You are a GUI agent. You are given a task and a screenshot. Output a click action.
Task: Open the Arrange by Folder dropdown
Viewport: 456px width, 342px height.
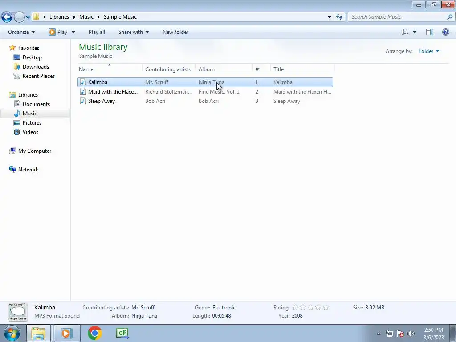pyautogui.click(x=429, y=51)
